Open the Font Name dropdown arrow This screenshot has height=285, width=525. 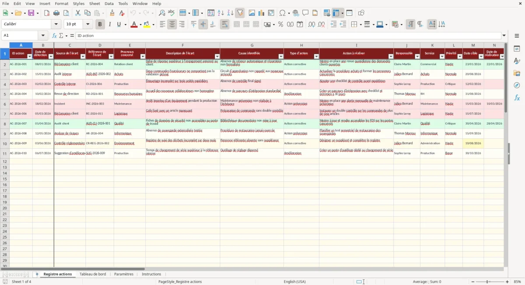tap(56, 24)
